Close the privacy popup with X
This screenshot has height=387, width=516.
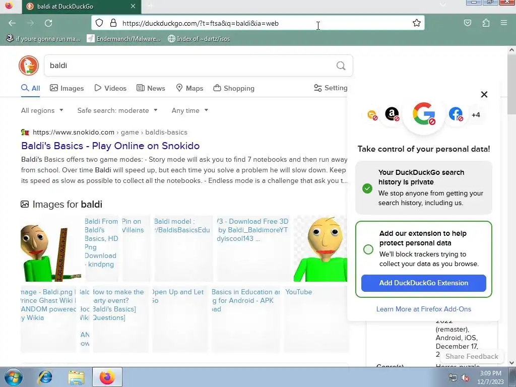click(484, 94)
